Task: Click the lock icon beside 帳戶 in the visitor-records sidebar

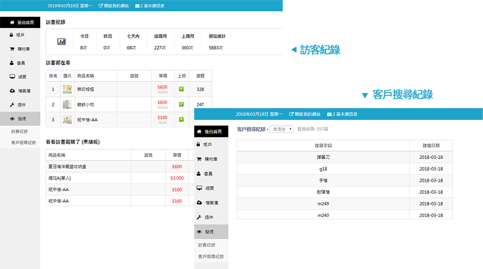Action: click(x=12, y=35)
